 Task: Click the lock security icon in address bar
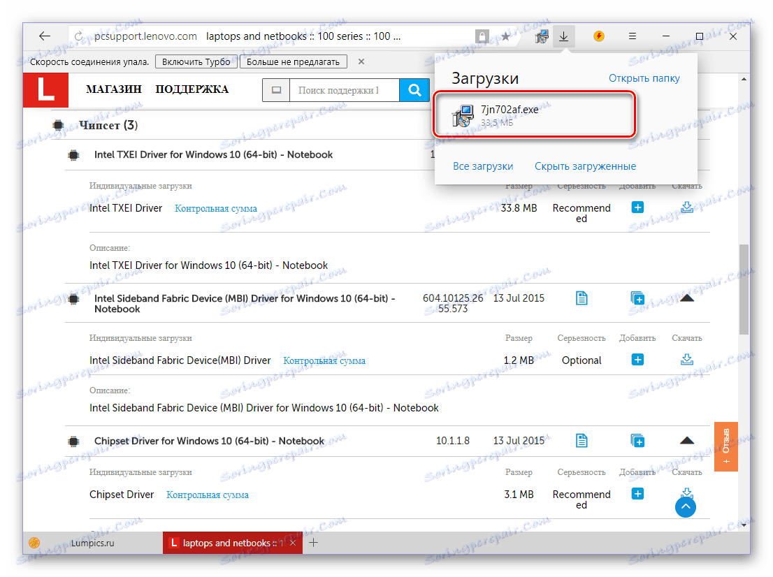pyautogui.click(x=482, y=36)
